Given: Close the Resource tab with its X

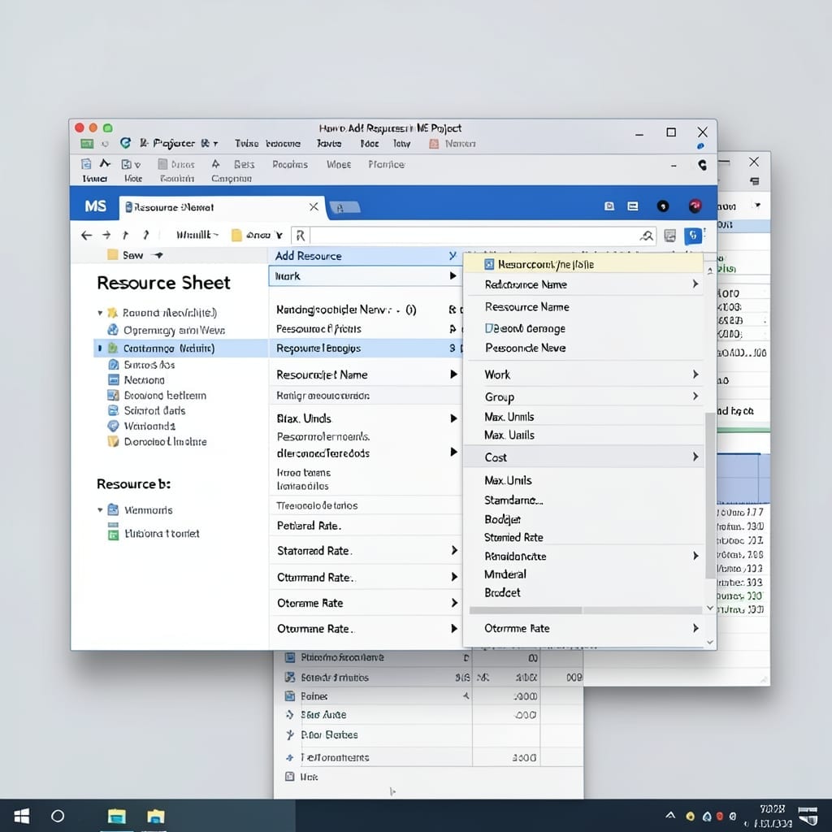Looking at the screenshot, I should coord(314,206).
